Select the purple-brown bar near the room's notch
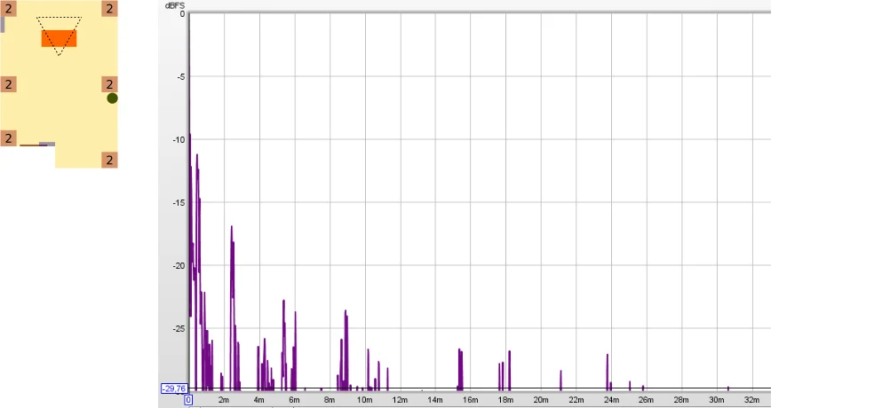Screen dimensions: 874x408 37,145
